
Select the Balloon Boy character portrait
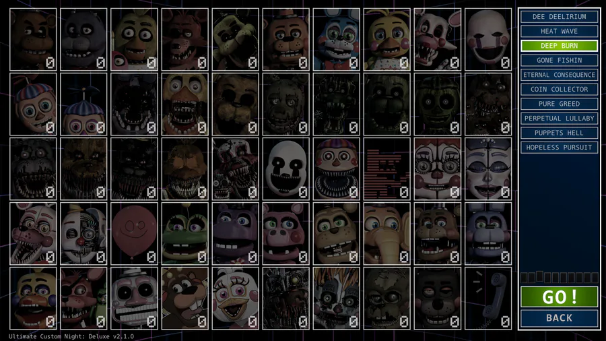coord(33,104)
